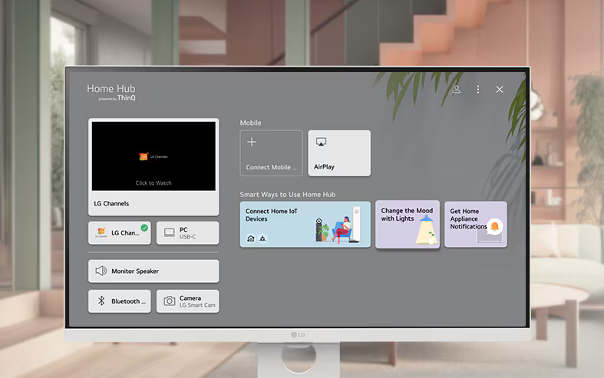Screen dimensions: 604x378
Task: Click the laptop icon on PC tile
Action: 169,233
